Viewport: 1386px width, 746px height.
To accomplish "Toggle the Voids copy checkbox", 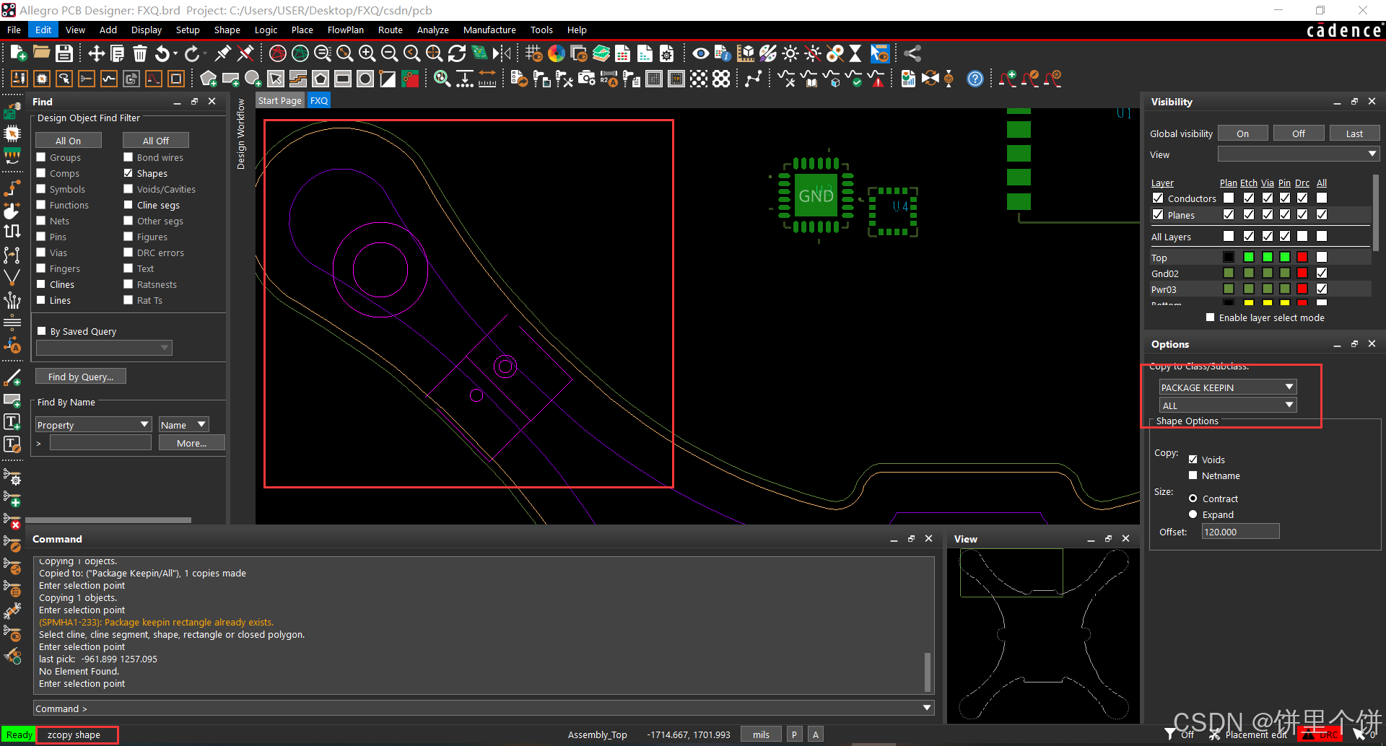I will point(1193,460).
